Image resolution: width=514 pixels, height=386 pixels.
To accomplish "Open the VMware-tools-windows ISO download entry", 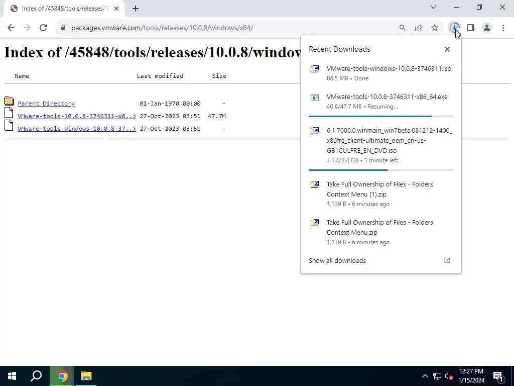I will [381, 73].
